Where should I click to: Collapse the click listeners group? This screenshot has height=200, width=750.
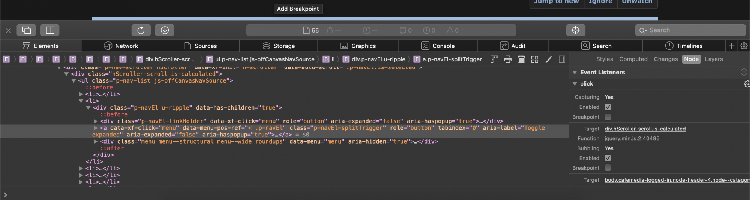click(x=574, y=84)
